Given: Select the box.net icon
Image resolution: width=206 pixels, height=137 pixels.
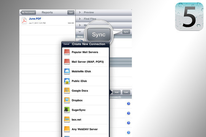Looking at the screenshot, I should [67, 119].
